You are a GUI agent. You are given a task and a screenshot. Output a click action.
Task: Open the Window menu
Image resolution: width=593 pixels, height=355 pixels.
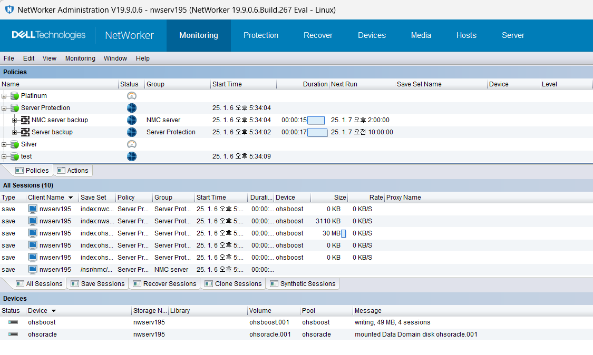coord(115,58)
